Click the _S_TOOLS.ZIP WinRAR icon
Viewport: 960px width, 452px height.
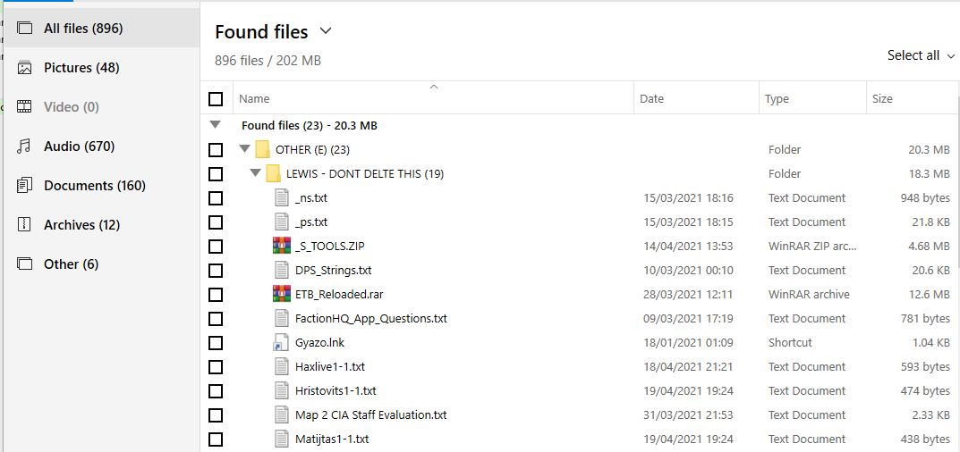[282, 246]
